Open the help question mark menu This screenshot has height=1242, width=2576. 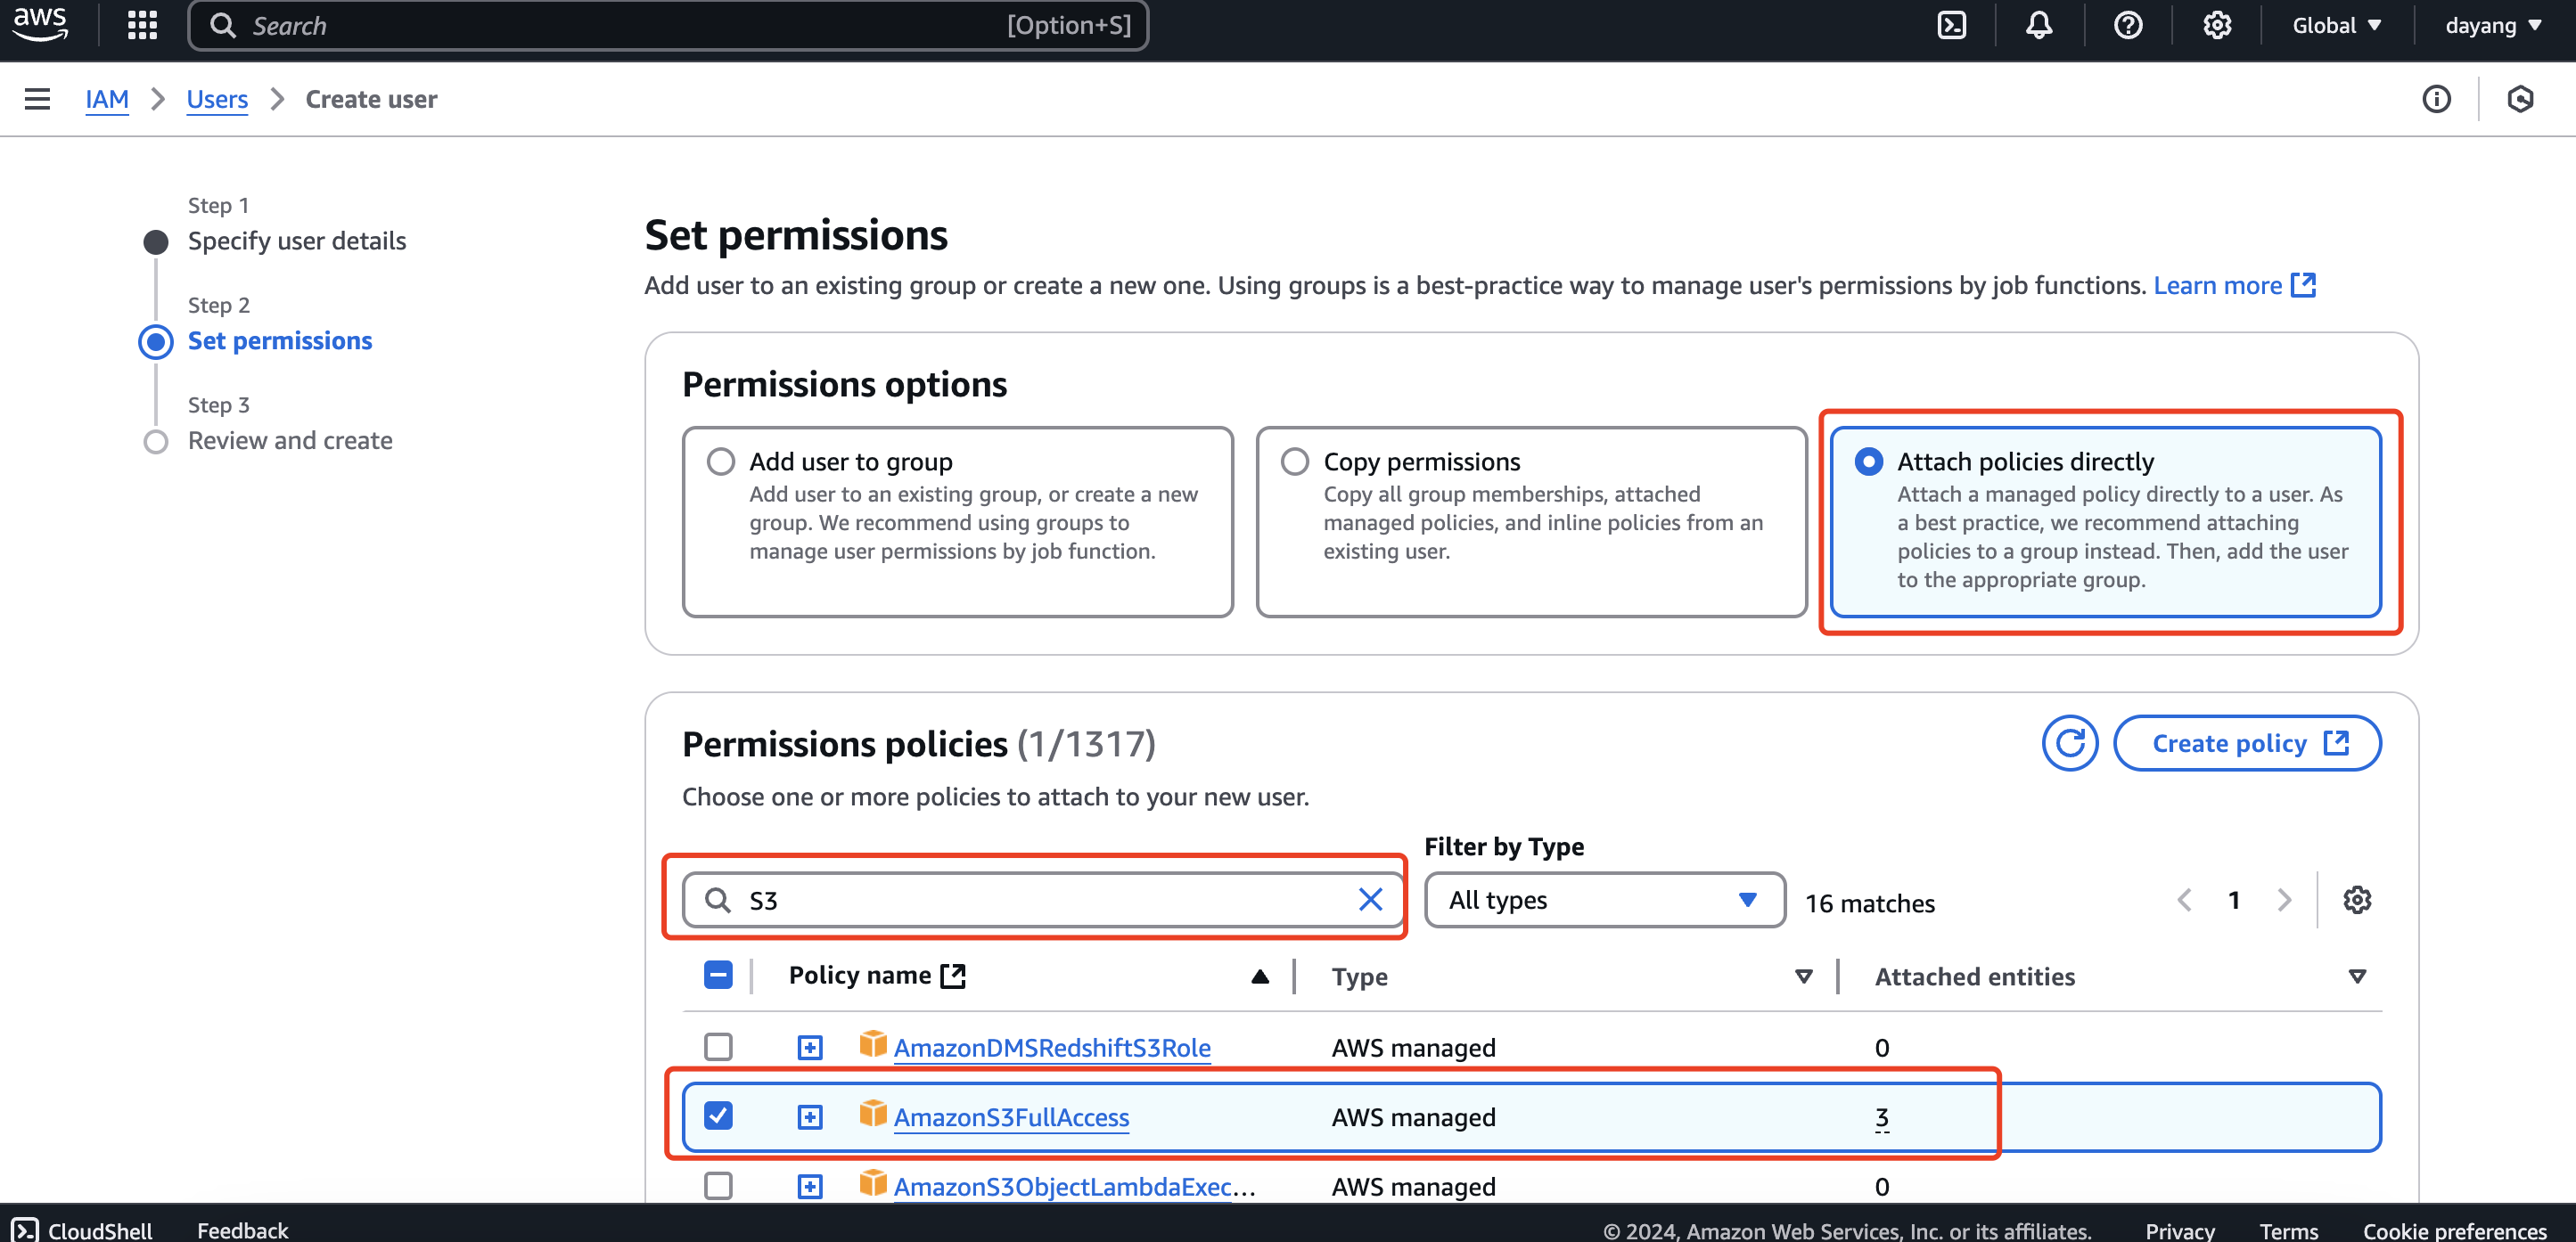[x=2128, y=25]
